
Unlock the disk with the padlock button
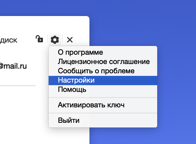39,39
